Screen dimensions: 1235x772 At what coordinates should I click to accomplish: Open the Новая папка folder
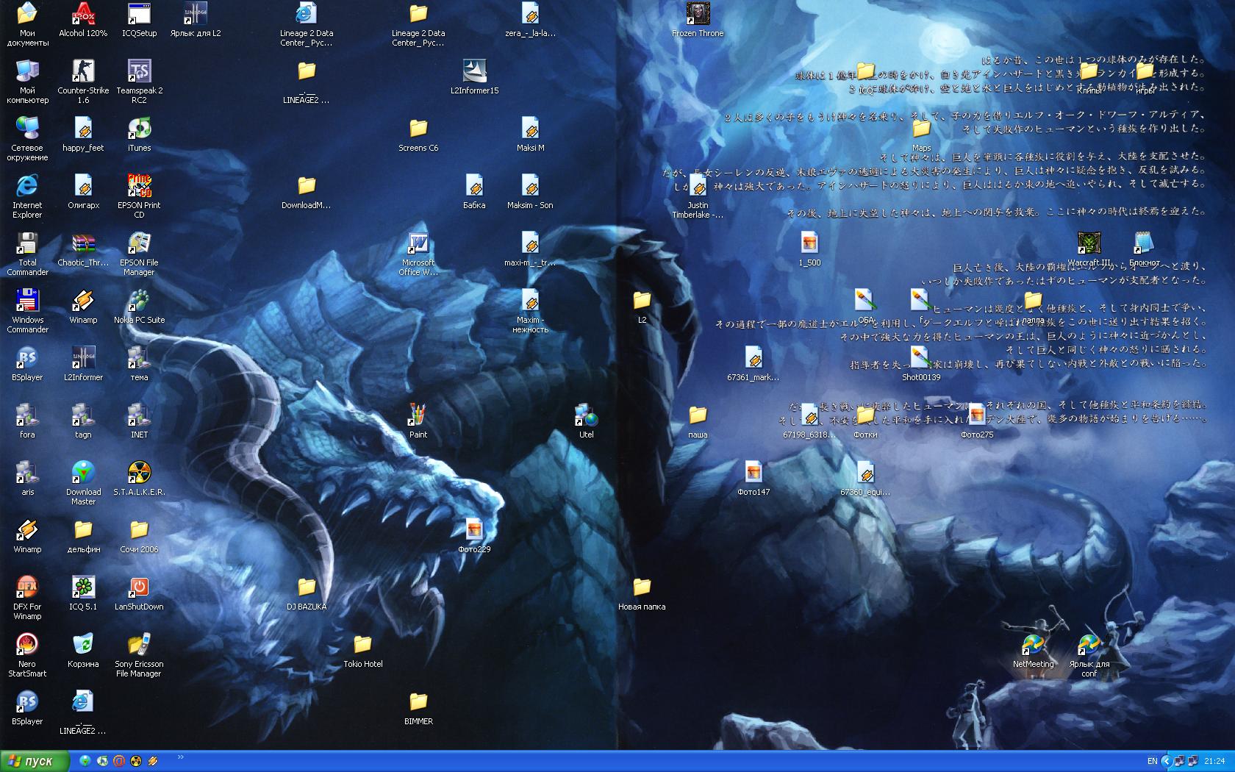pyautogui.click(x=642, y=593)
